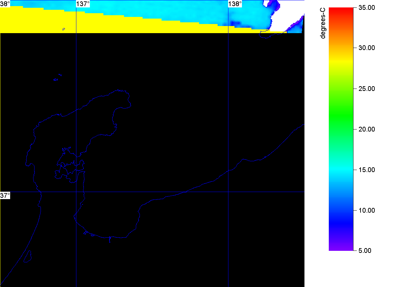Click the 38° latitude label
The height and width of the screenshot is (287, 394).
pos(5,4)
